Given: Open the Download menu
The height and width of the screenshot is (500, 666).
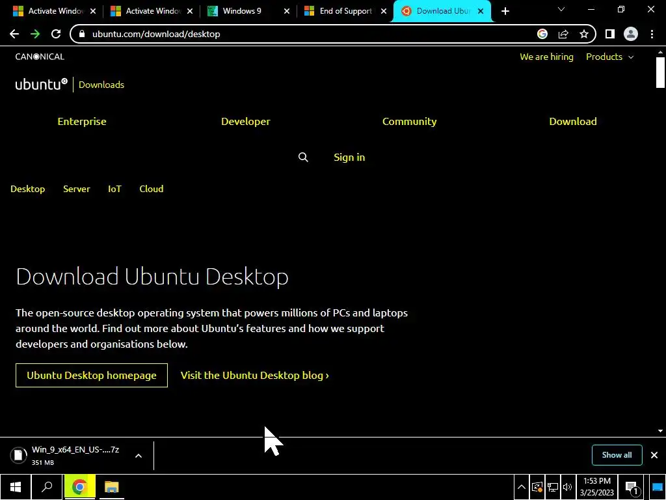Looking at the screenshot, I should pos(573,121).
